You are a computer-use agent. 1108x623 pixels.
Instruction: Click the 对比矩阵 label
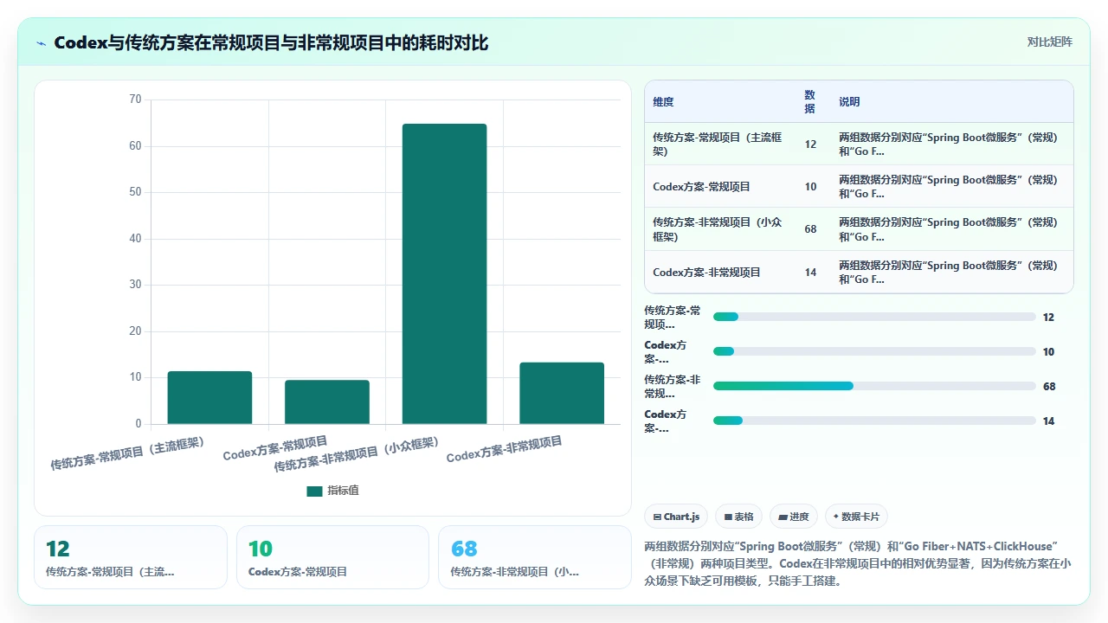1049,42
